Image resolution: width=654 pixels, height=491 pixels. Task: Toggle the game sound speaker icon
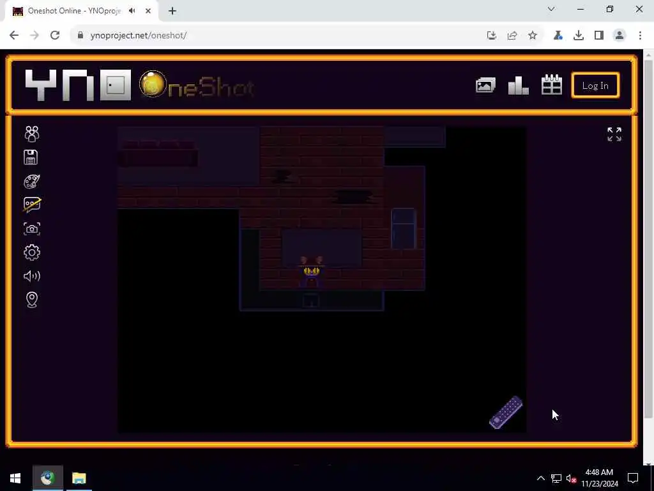pos(32,276)
